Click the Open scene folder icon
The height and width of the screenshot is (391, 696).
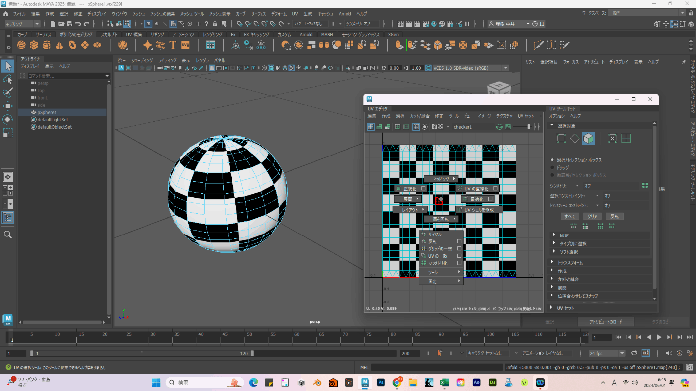click(x=61, y=24)
